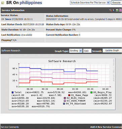Click the purple h document icon in header
Viewport: 122px width, 129px height.
coord(120,10)
